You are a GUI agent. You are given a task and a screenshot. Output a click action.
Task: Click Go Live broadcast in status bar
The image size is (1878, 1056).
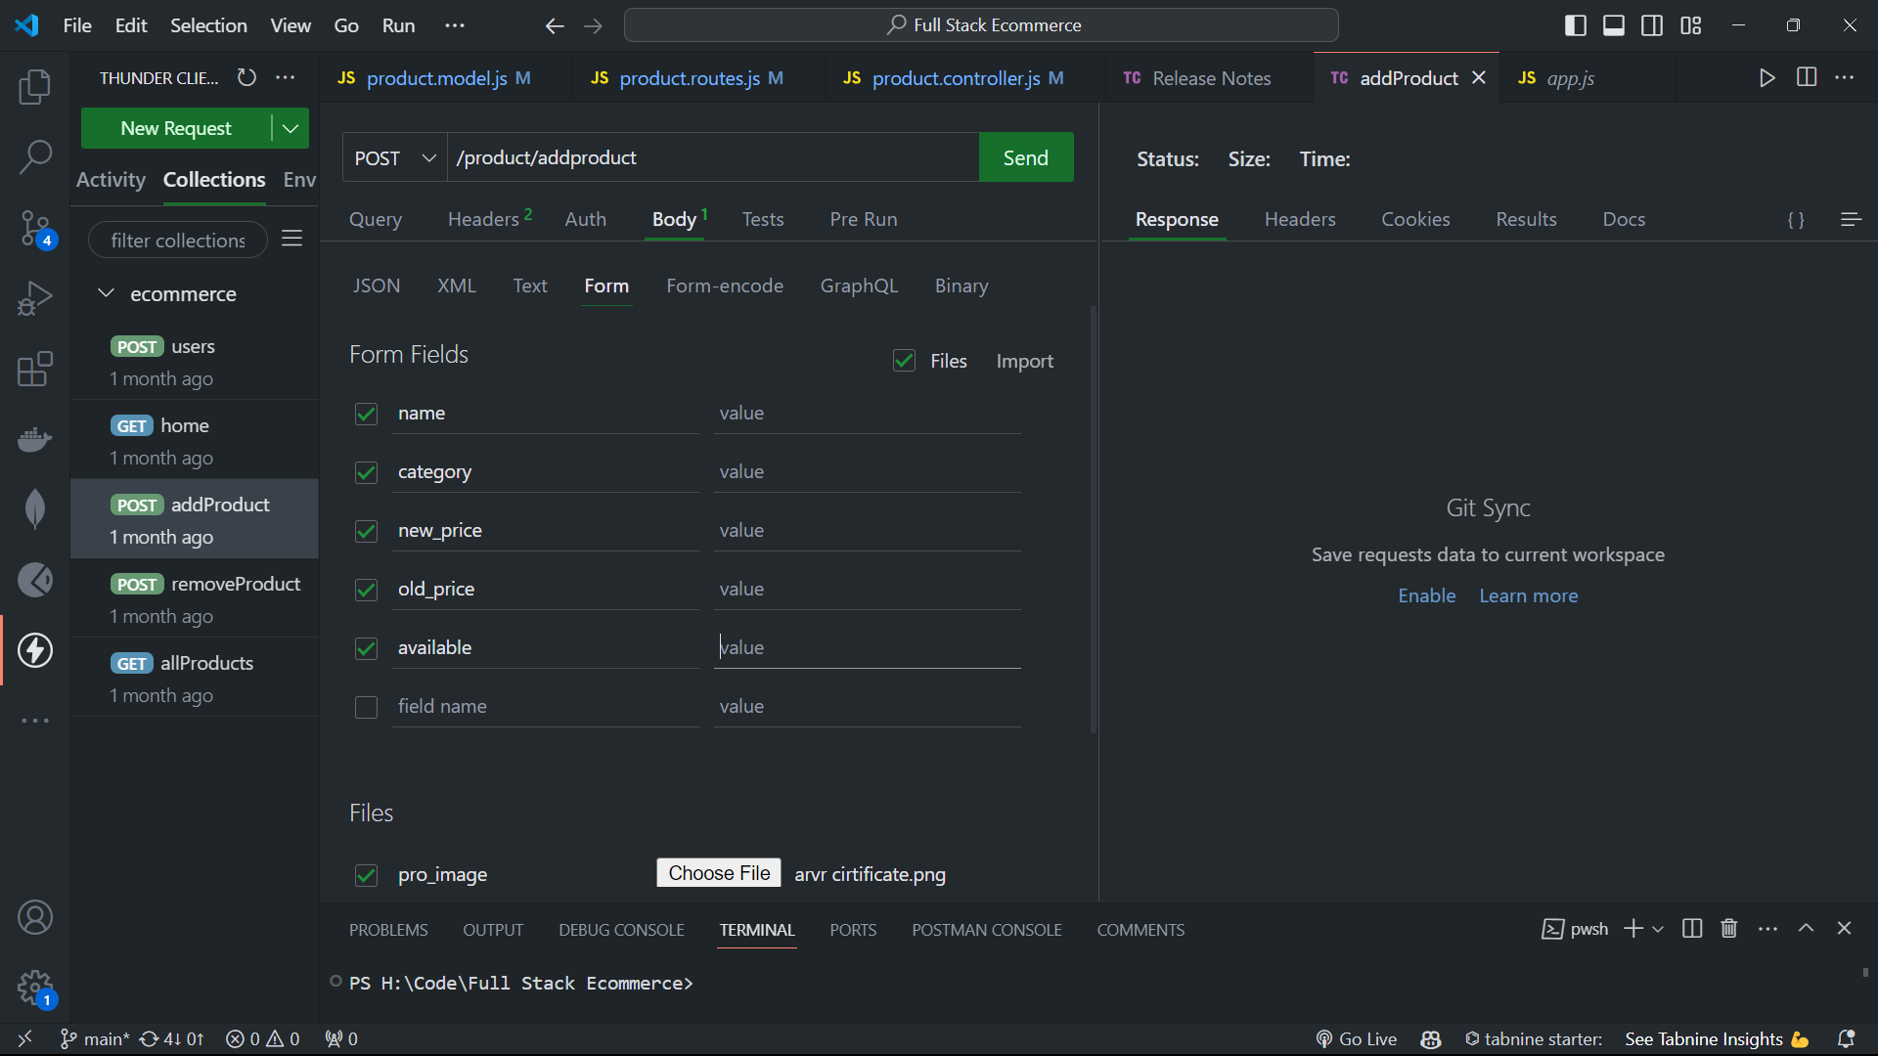point(1357,1038)
